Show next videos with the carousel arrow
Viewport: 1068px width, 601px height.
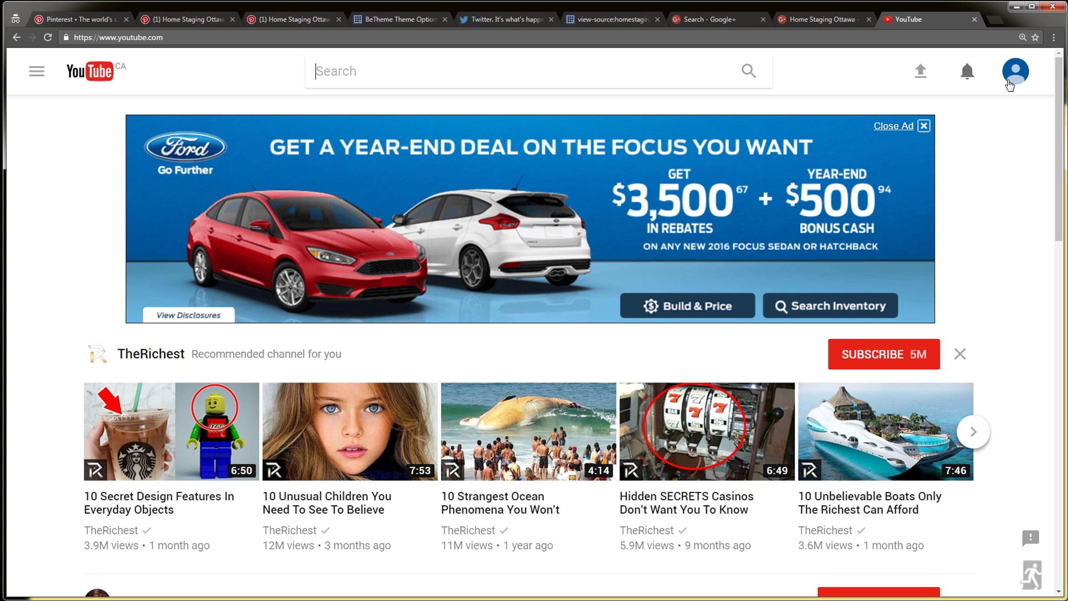coord(973,432)
